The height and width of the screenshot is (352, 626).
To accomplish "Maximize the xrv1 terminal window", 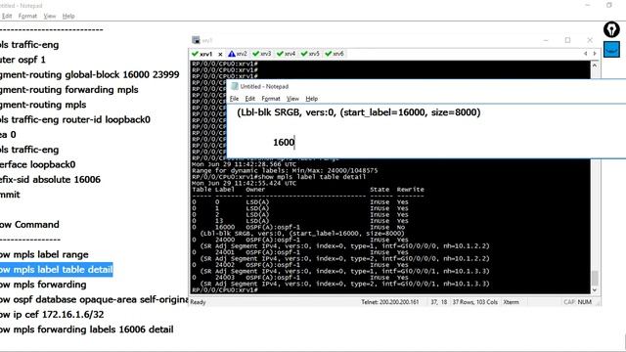I will coord(567,40).
